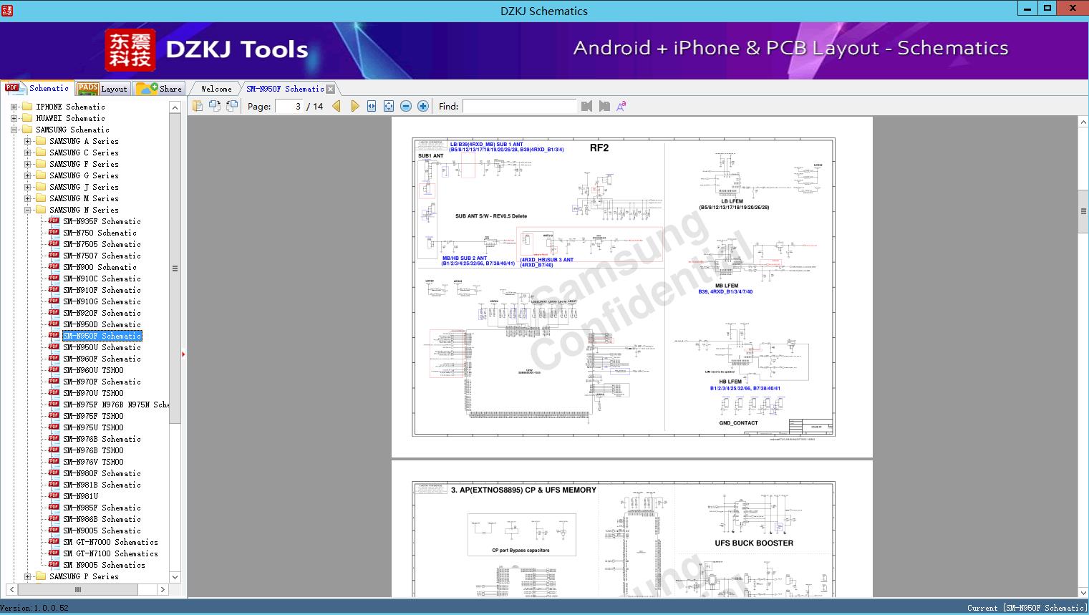Click the find previous match icon

(586, 106)
